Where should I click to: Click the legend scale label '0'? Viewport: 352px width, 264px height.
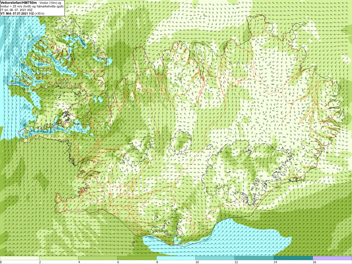pyautogui.click(x=1, y=262)
